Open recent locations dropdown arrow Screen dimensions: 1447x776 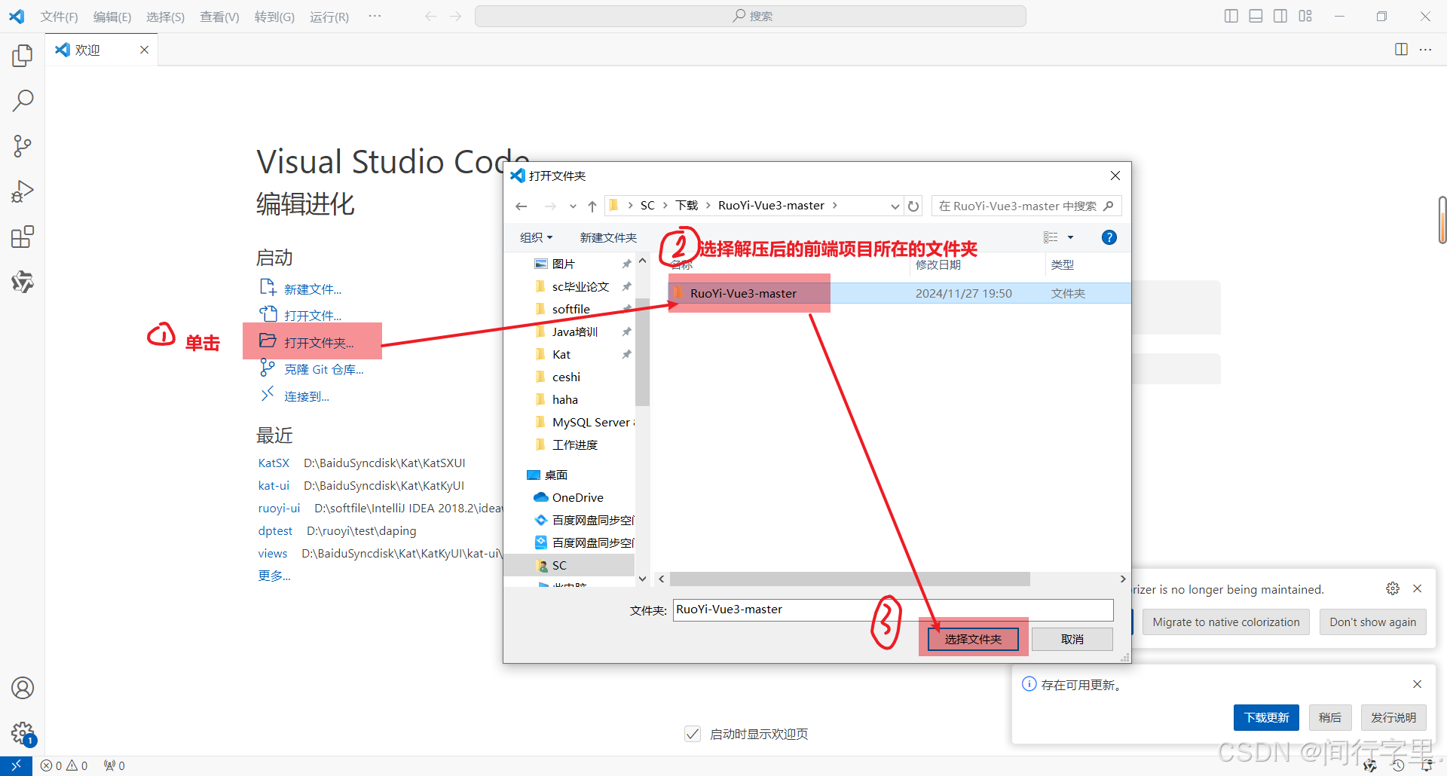click(x=573, y=206)
